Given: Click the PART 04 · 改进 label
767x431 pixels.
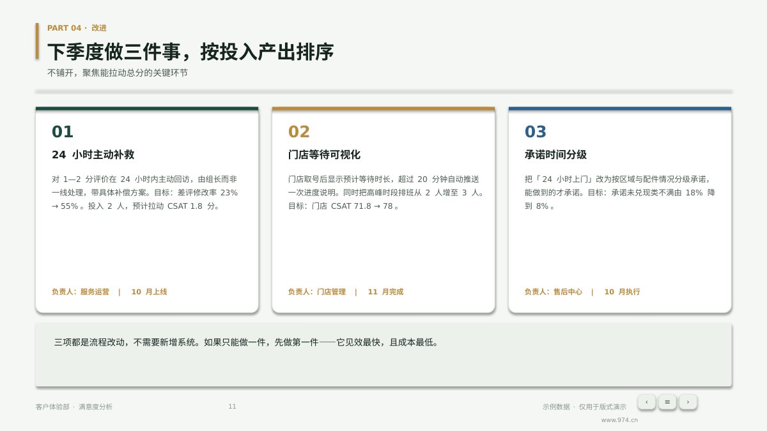Looking at the screenshot, I should pyautogui.click(x=77, y=28).
